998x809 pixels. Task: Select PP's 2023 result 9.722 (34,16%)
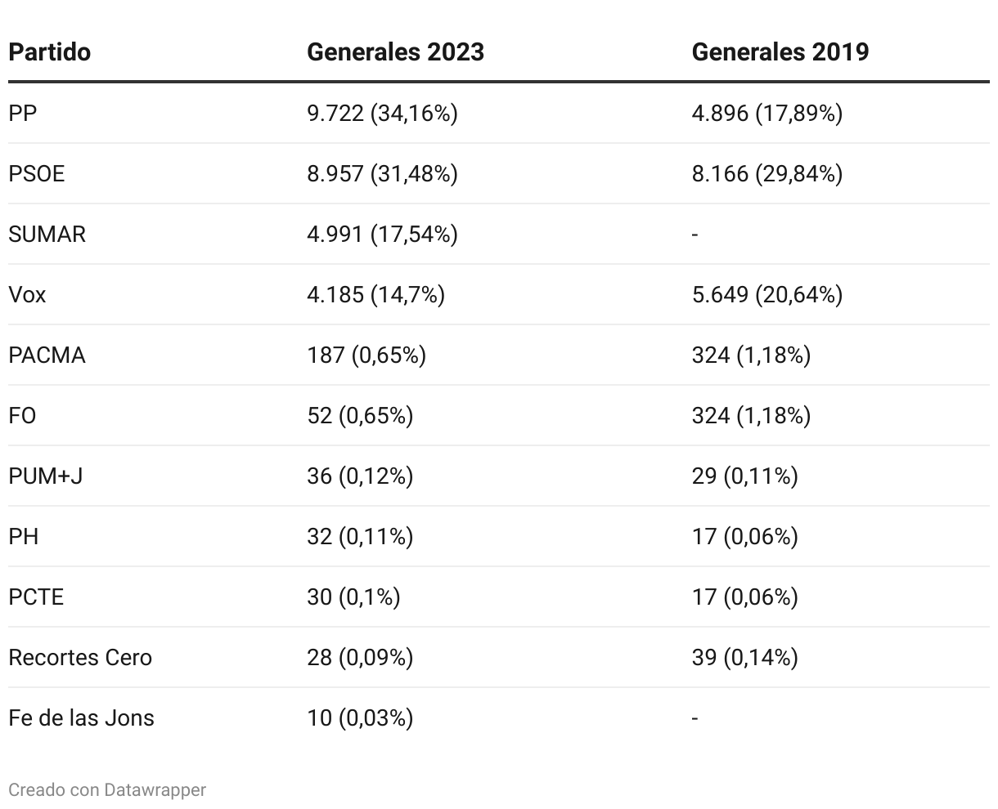(x=382, y=113)
